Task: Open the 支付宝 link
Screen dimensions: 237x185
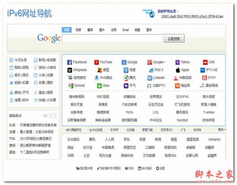Action: (x=88, y=147)
